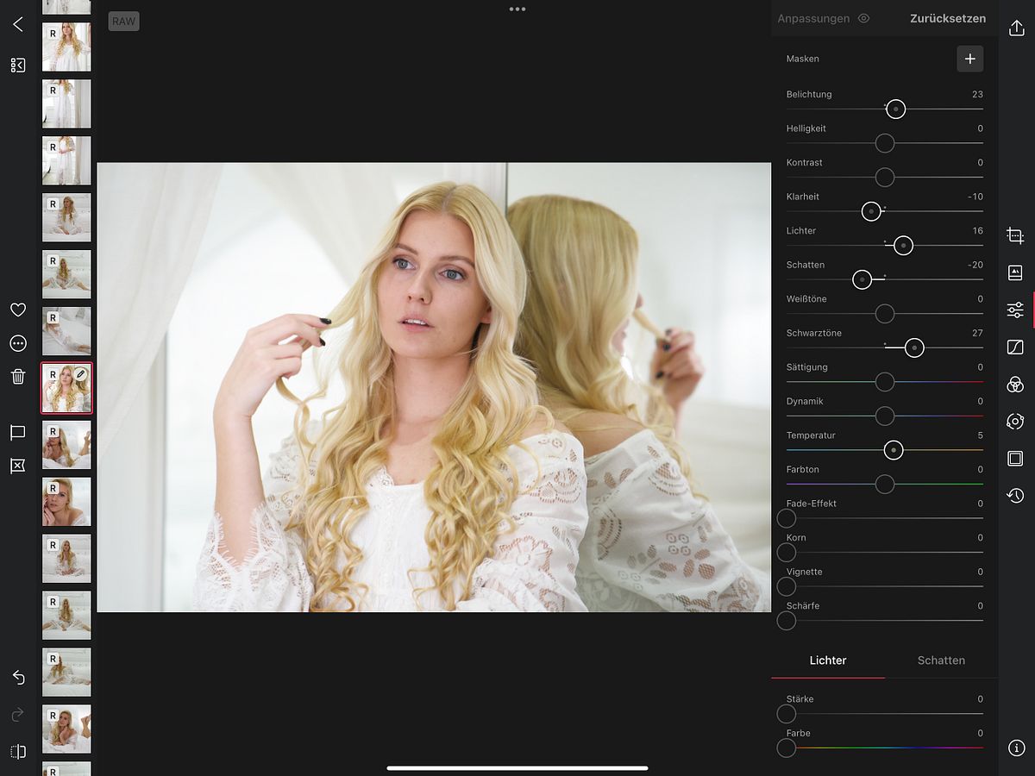Screen dimensions: 1035x776
Task: Click the Klarheit slider handle
Action: [871, 211]
